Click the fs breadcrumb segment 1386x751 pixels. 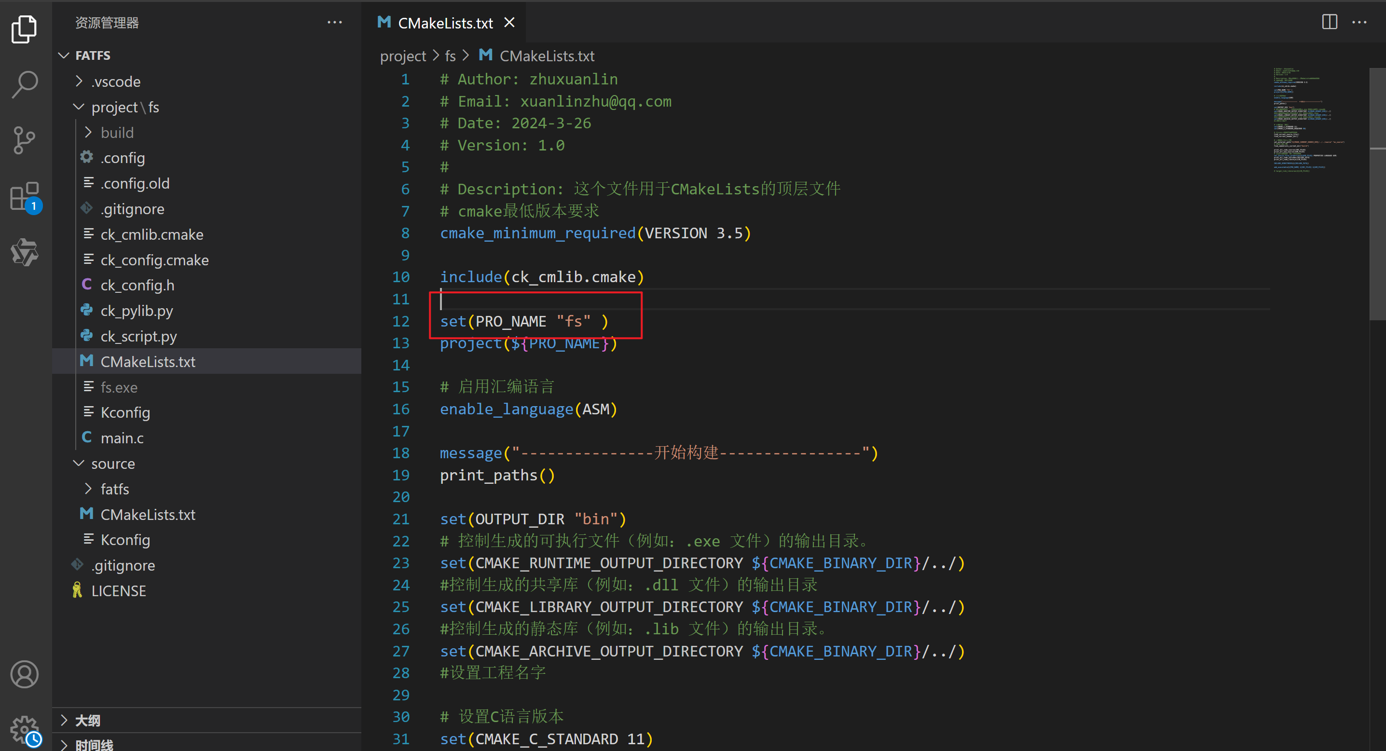451,56
